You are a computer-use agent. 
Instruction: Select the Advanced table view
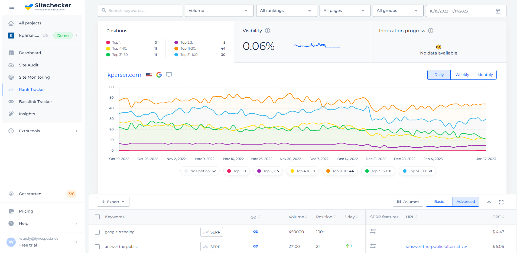point(466,202)
